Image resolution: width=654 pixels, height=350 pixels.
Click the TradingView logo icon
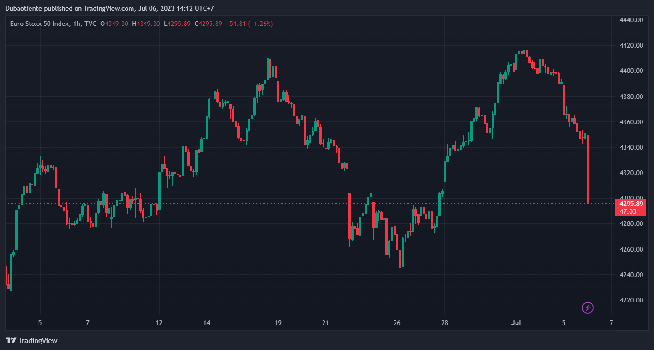point(11,340)
